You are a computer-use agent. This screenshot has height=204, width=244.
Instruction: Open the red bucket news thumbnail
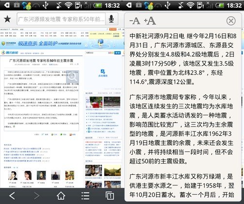pyautogui.click(x=94, y=102)
